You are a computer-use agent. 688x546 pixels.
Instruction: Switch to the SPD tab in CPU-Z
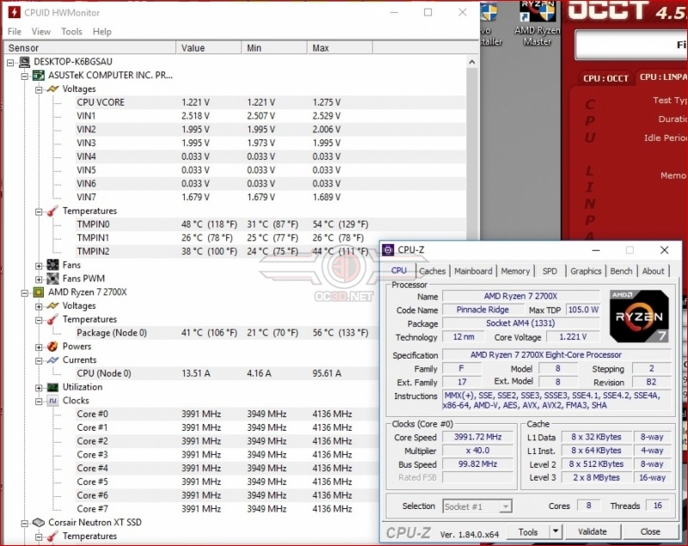550,271
